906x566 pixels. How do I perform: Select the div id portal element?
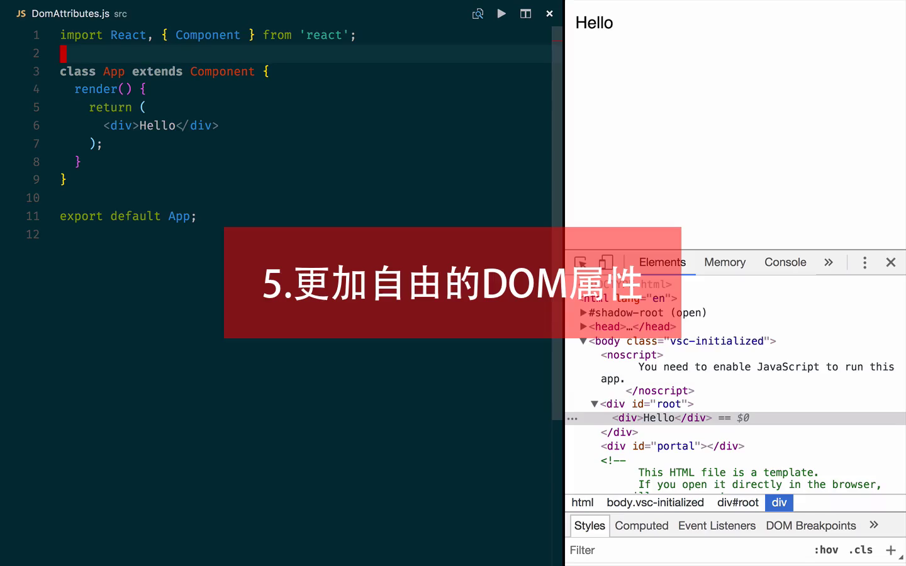click(x=672, y=446)
